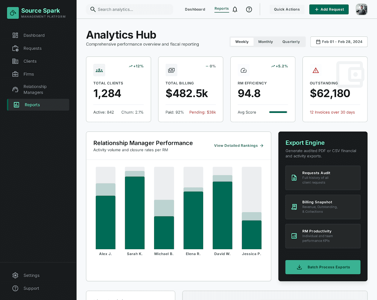Click the download icon on Batch Process
The height and width of the screenshot is (300, 377).
[x=299, y=267]
